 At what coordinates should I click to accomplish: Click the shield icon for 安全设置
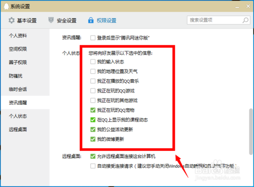point(51,20)
